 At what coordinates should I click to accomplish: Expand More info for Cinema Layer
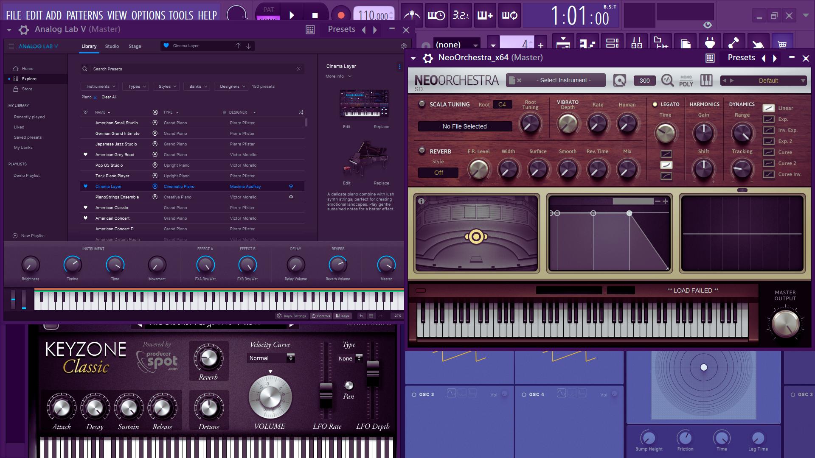tap(338, 76)
